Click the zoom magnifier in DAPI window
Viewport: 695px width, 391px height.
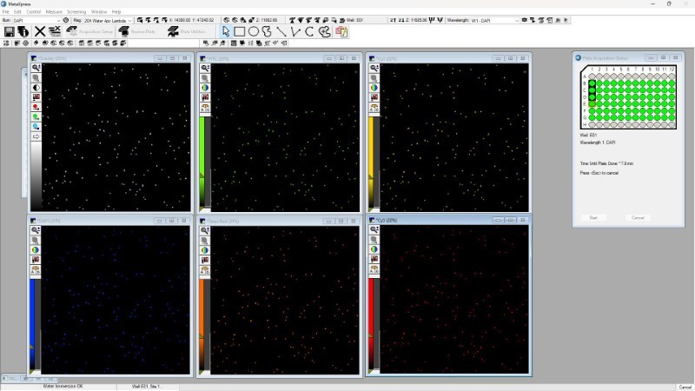click(x=35, y=230)
